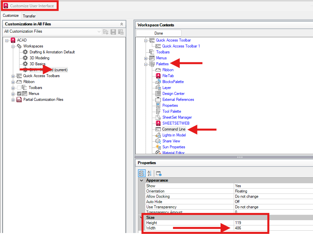Click Toolbars icon in Workspace Contents

click(x=152, y=52)
